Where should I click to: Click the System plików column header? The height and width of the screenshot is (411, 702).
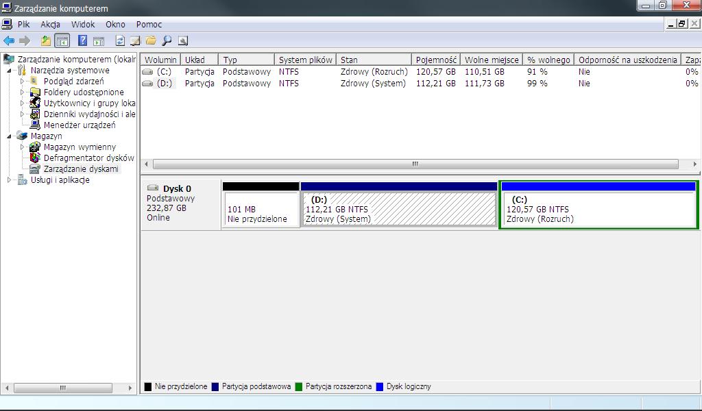pos(305,60)
